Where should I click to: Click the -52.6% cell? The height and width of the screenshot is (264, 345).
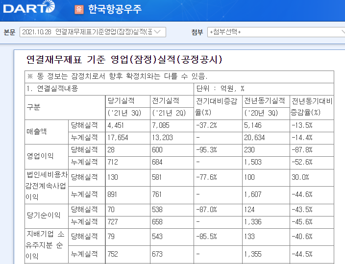click(x=312, y=163)
